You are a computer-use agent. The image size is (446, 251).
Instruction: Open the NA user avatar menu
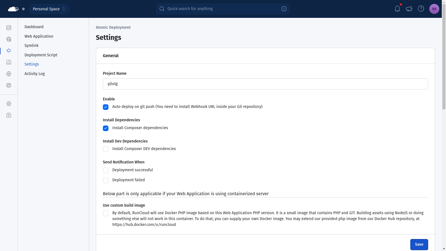pyautogui.click(x=434, y=9)
